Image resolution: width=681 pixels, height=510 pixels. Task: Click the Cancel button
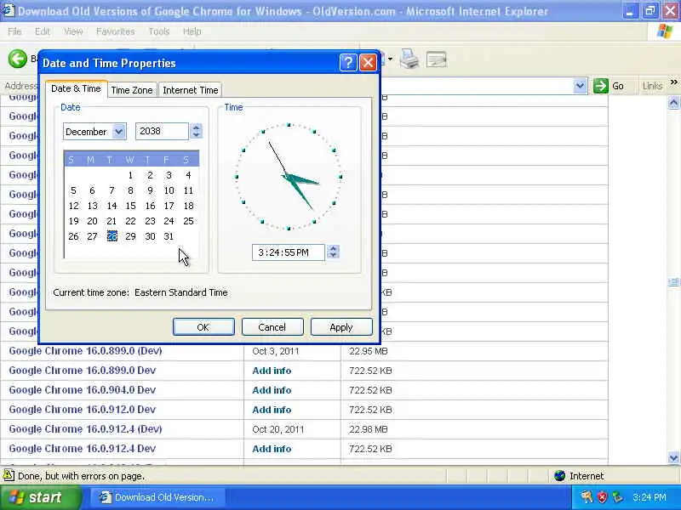pos(272,327)
